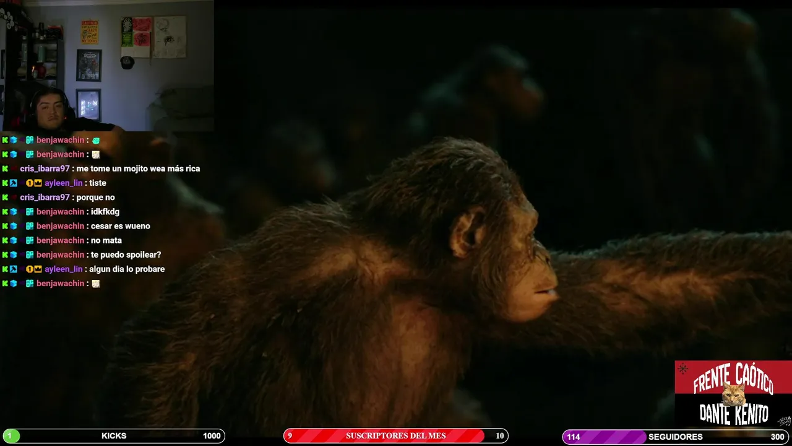Click username ayleen_lin in the "tiste" message
The width and height of the screenshot is (792, 446).
[x=63, y=183]
